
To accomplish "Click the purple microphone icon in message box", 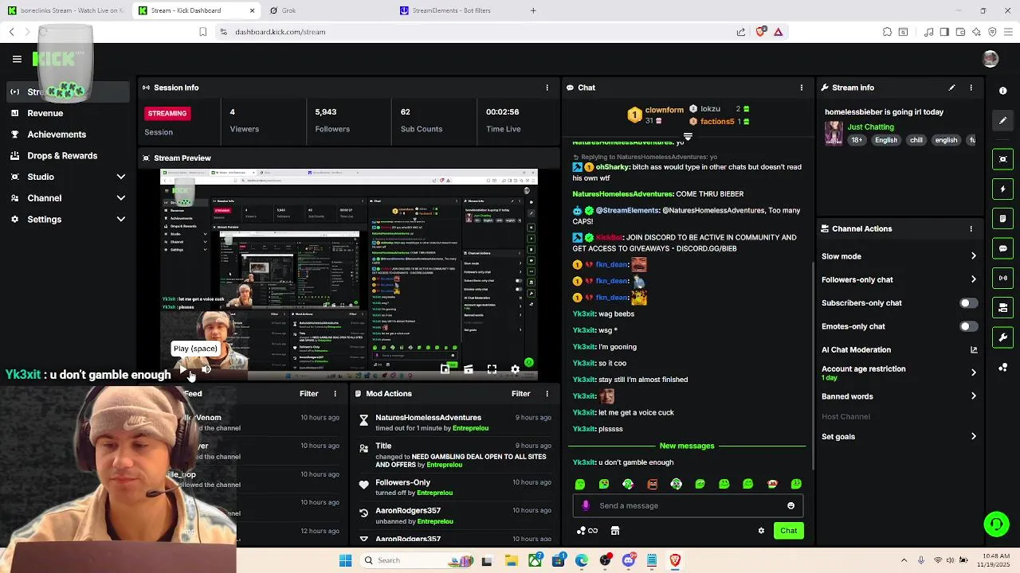I will pyautogui.click(x=586, y=505).
